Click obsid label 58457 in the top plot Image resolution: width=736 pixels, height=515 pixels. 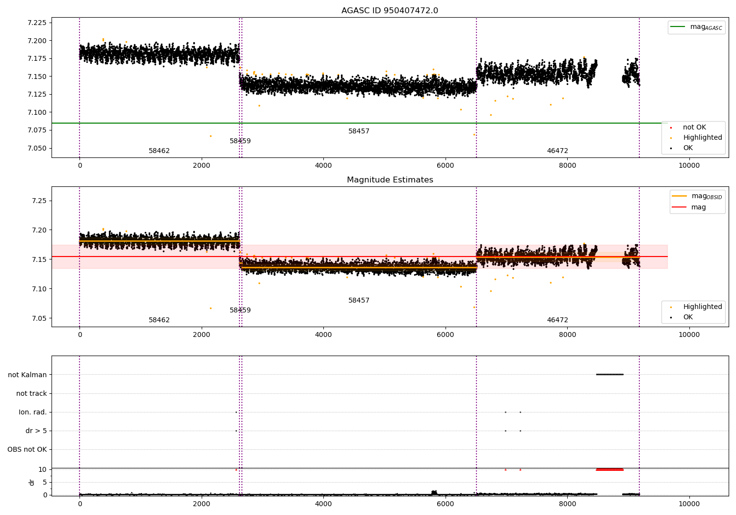pyautogui.click(x=359, y=131)
